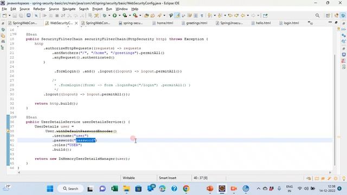This screenshot has width=347, height=195.
Task: Open the New wizard dropdown arrow
Action: [x=9, y=16]
